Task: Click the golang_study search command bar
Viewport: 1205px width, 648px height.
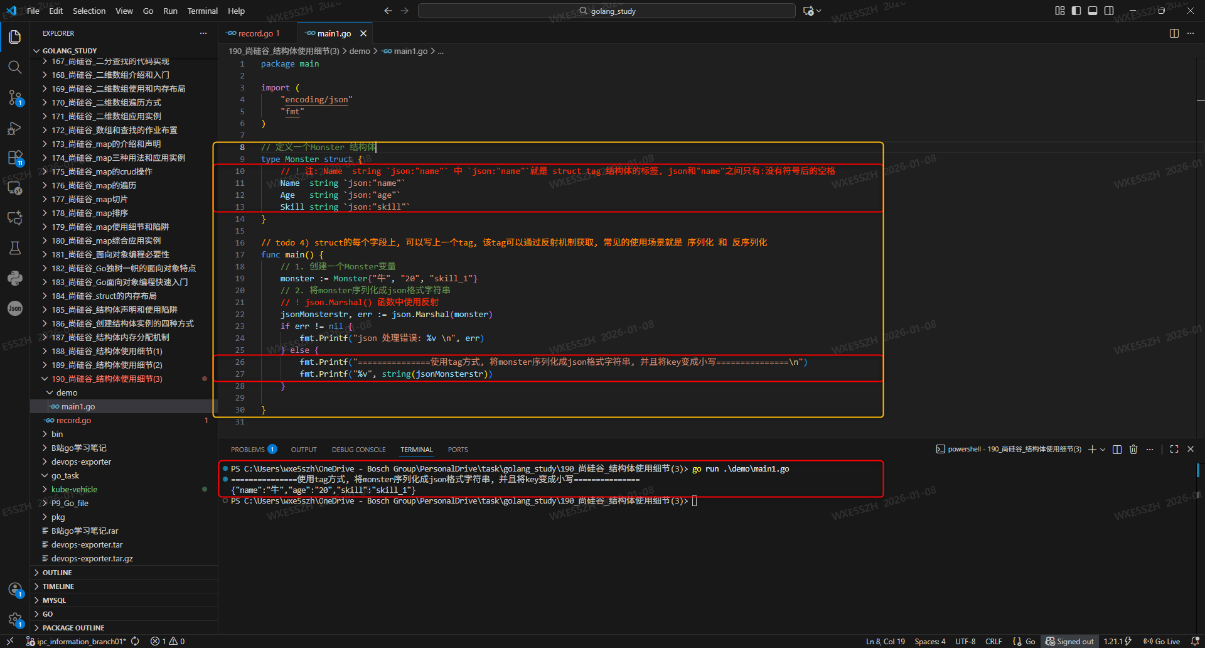Action: 606,11
